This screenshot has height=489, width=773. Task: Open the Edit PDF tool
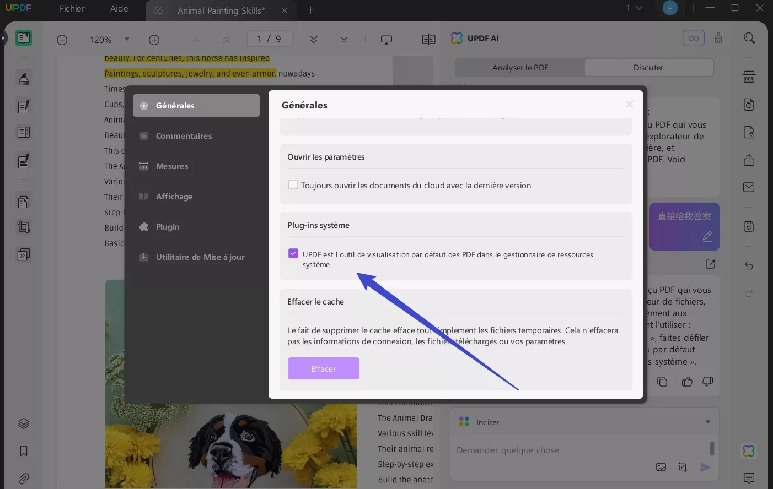click(x=24, y=106)
